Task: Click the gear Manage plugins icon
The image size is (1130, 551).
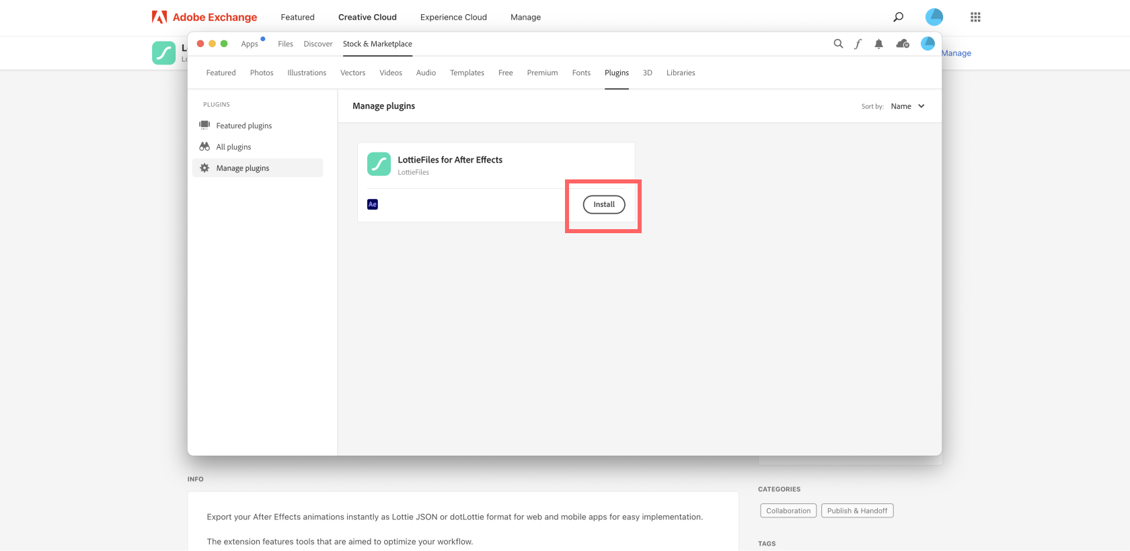Action: [204, 168]
